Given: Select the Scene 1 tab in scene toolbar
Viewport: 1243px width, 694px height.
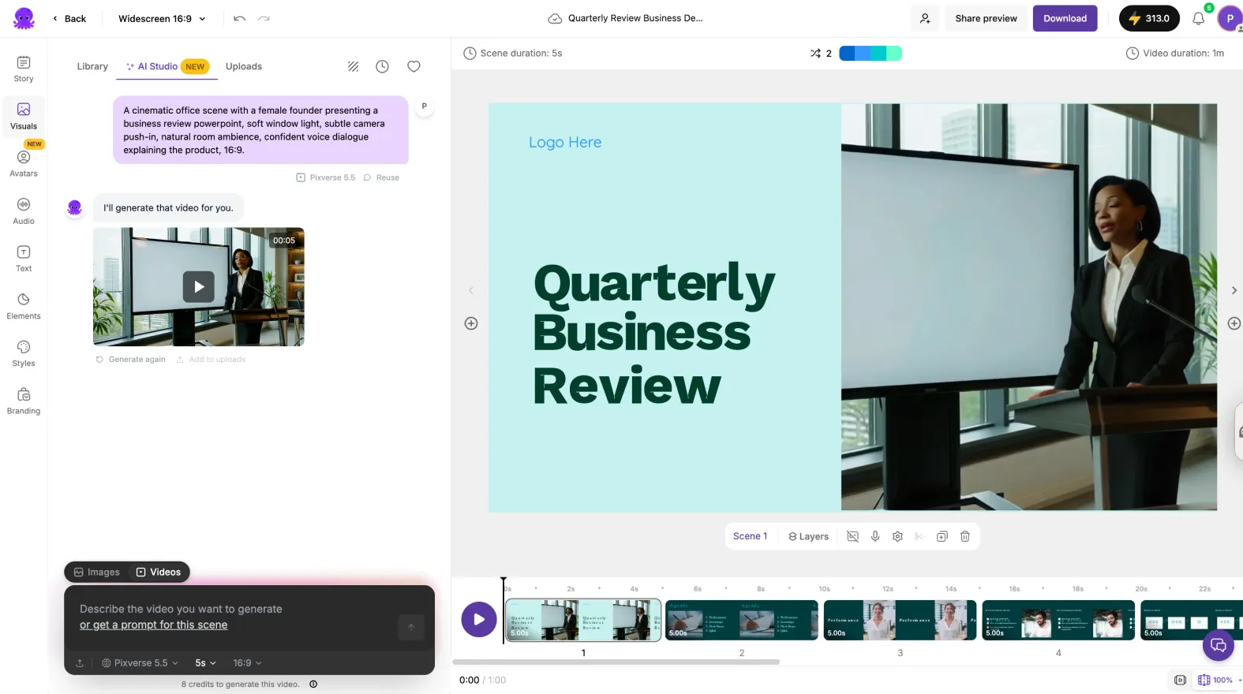Looking at the screenshot, I should pyautogui.click(x=750, y=536).
